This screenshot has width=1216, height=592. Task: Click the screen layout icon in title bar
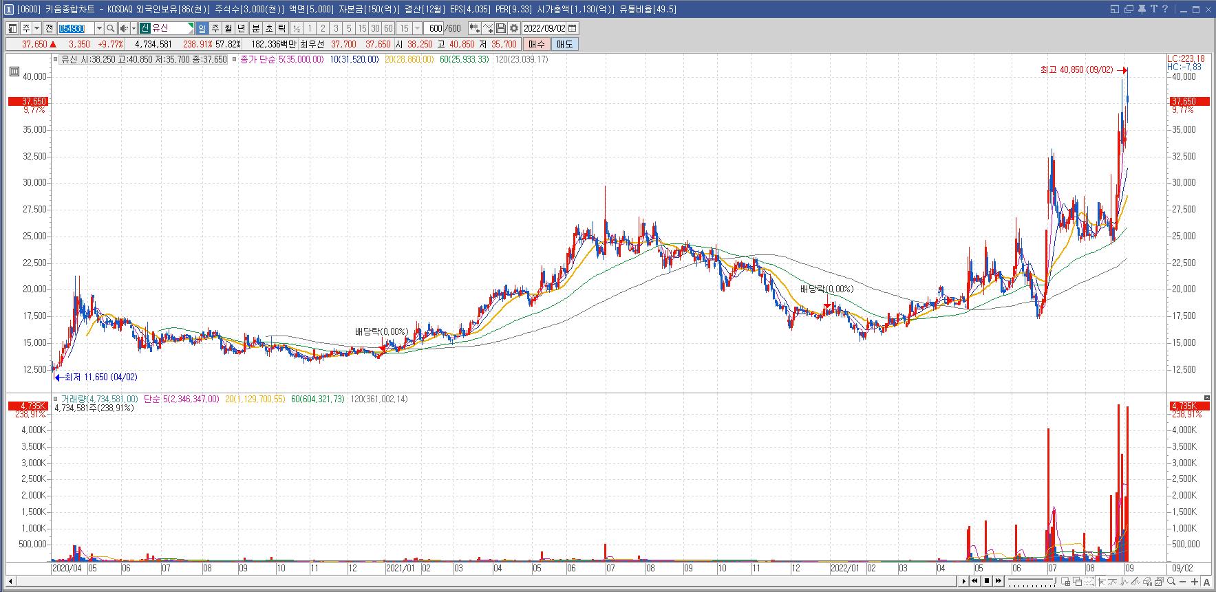(1115, 9)
